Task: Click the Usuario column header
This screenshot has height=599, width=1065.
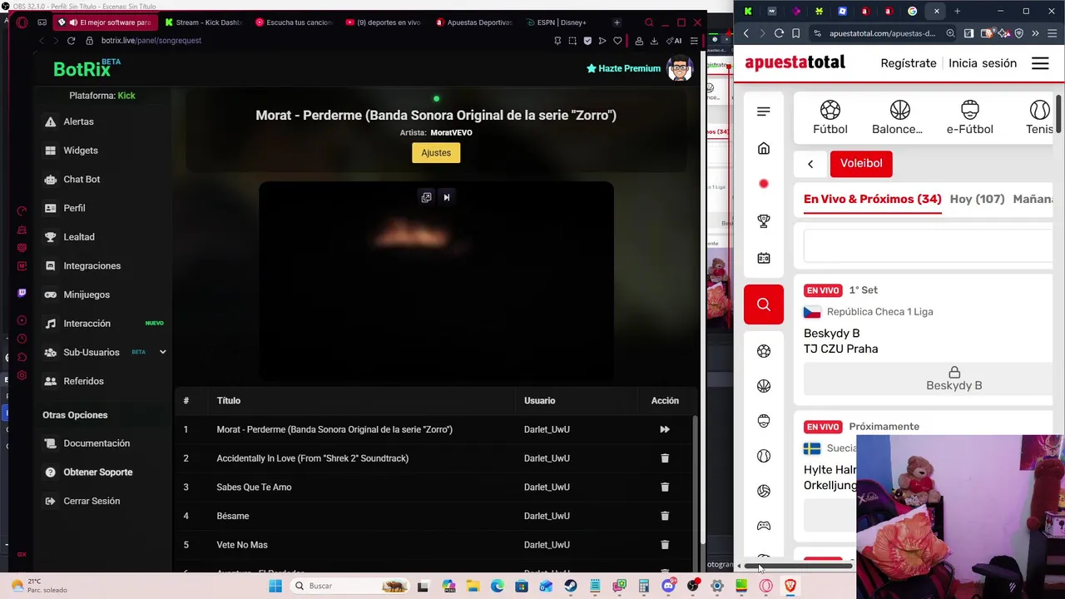Action: (540, 401)
